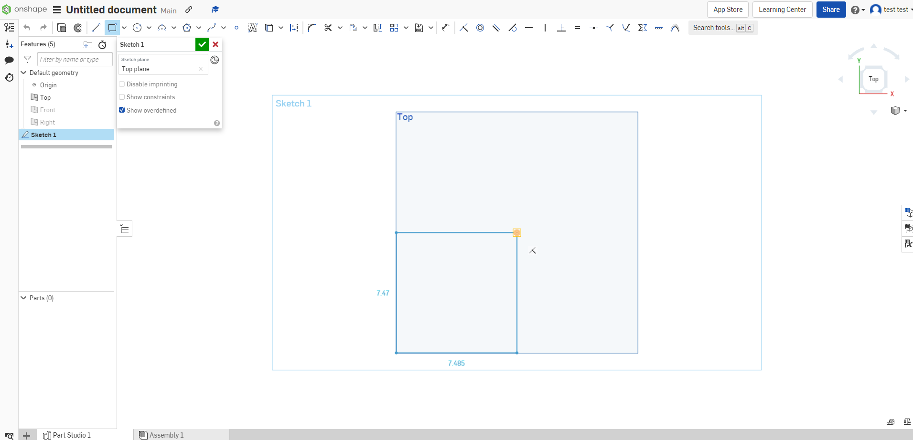
Task: Apply the Equal constraint
Action: [578, 28]
